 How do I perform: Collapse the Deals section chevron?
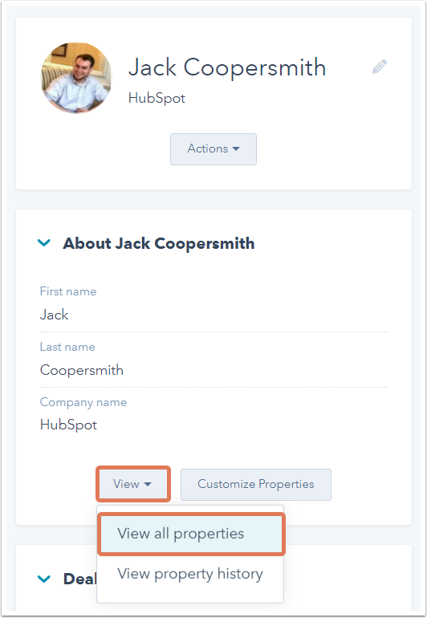point(44,579)
